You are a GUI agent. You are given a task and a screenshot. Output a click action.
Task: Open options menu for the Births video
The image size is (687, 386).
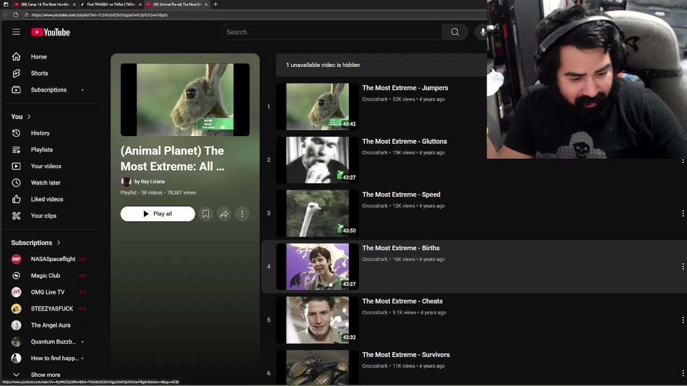point(683,266)
